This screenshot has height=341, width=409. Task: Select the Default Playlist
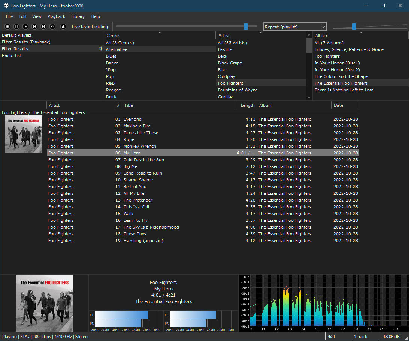[52, 35]
